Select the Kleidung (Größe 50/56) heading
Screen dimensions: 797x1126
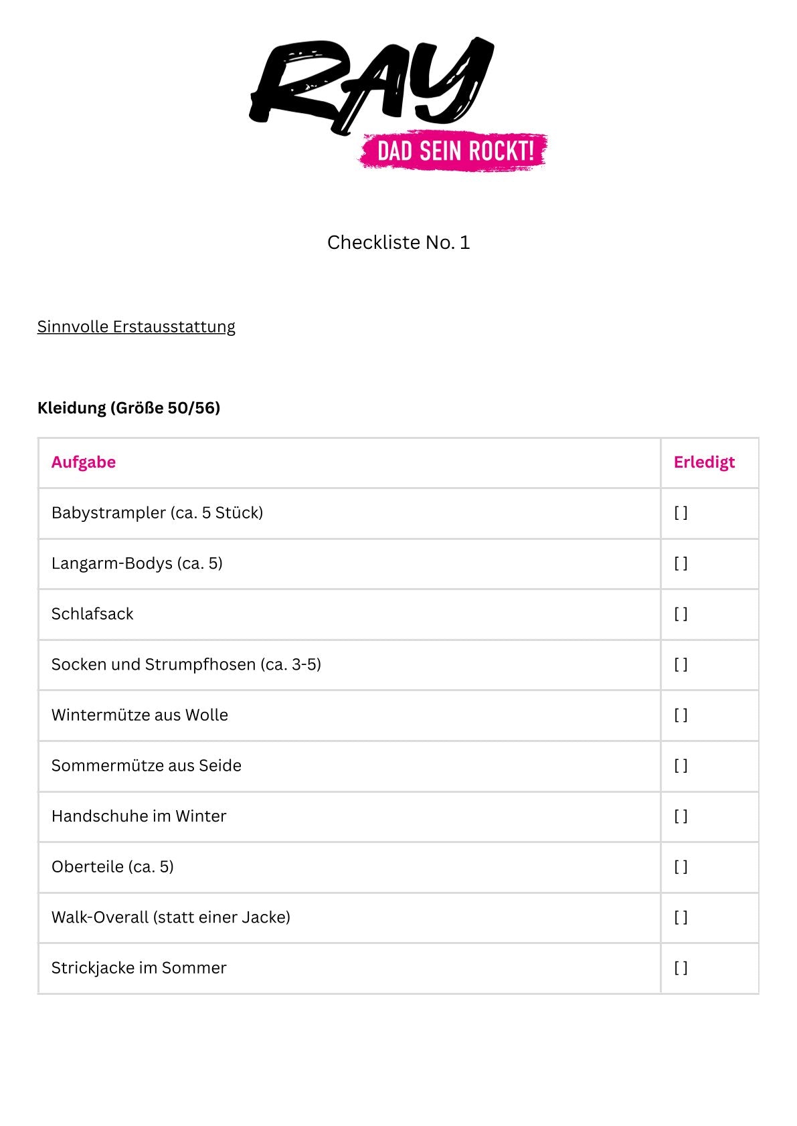[129, 407]
